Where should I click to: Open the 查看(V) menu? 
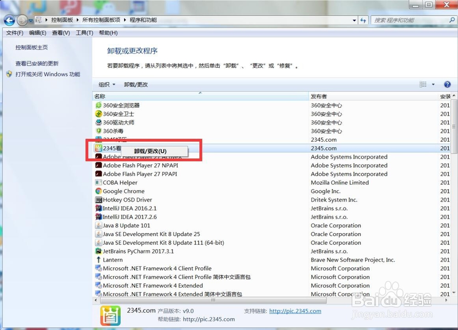[61, 32]
